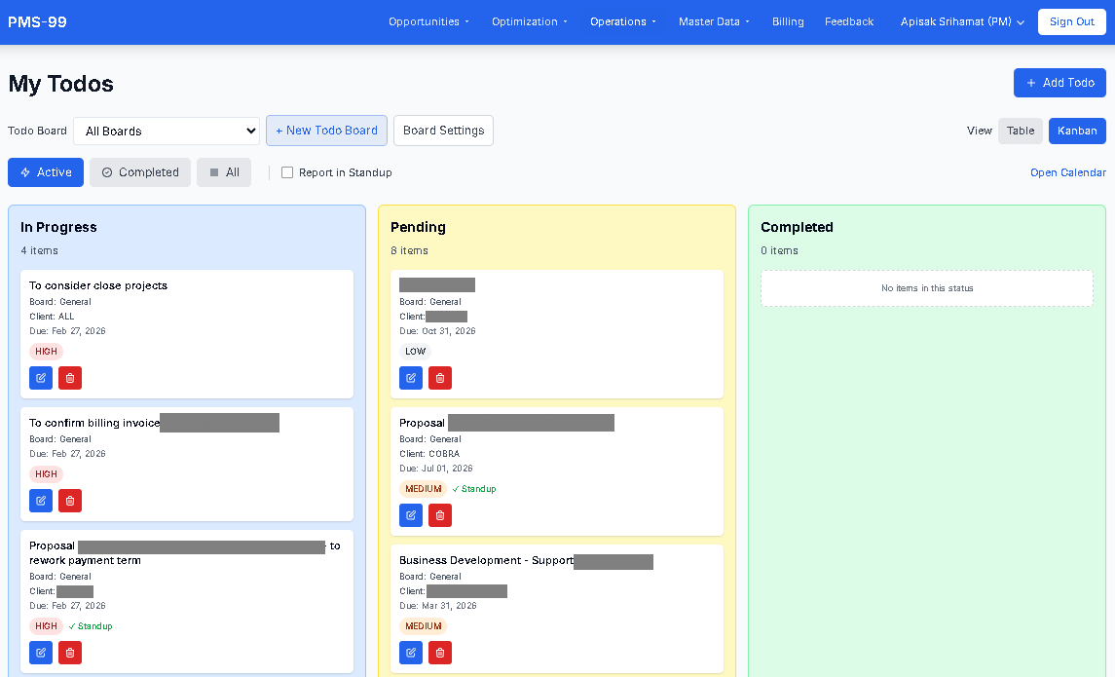1115x677 pixels.
Task: Delete the first low-priority Pending todo
Action: tap(439, 378)
